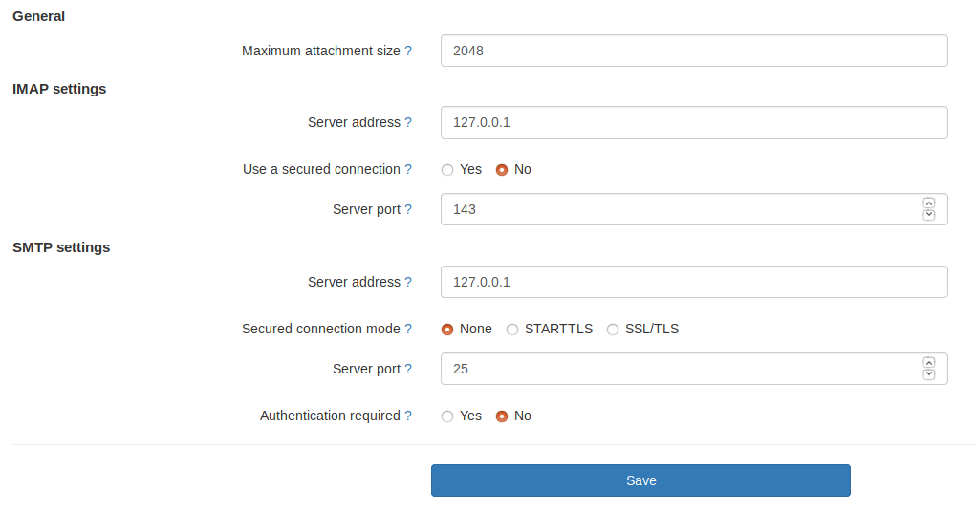976x512 pixels.
Task: Click help icon beside Authentication required
Action: (x=408, y=416)
